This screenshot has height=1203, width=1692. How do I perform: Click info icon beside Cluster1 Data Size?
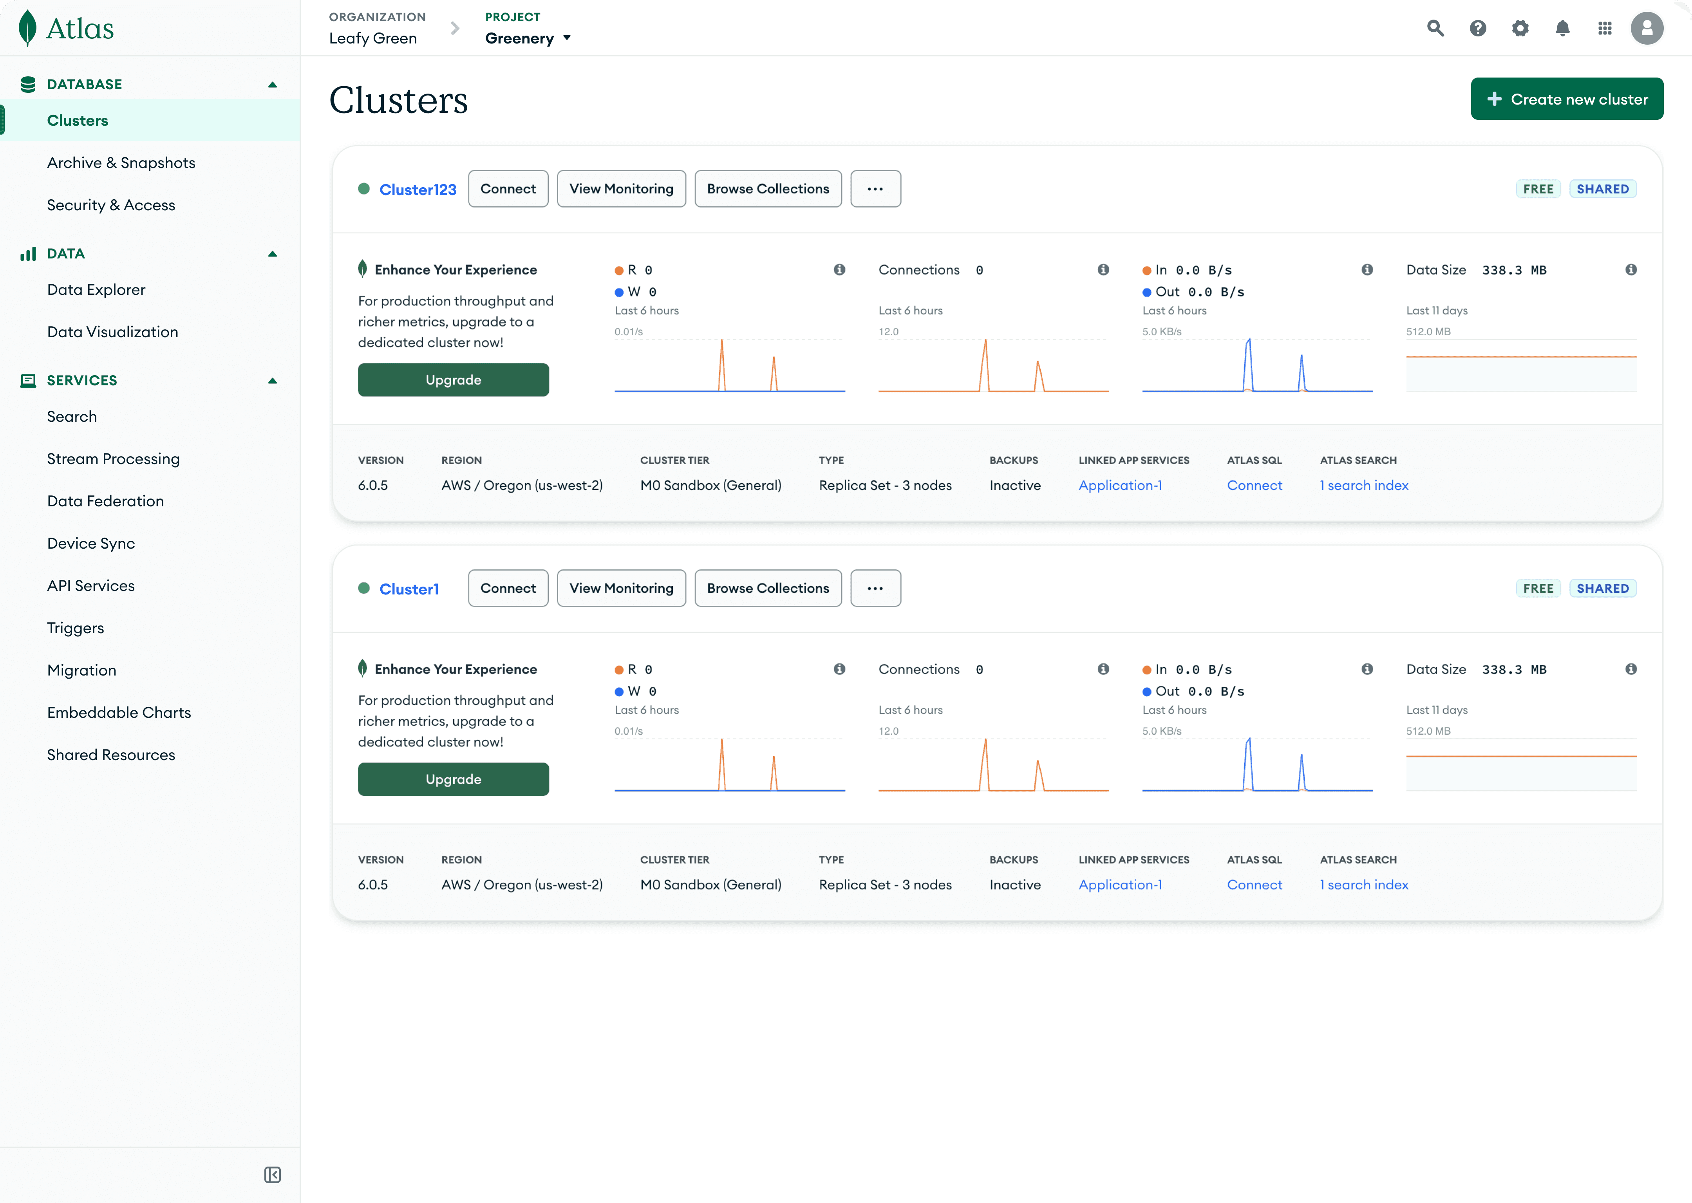[x=1631, y=669]
